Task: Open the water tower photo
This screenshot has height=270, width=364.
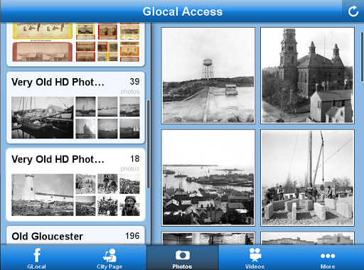Action: [208, 75]
